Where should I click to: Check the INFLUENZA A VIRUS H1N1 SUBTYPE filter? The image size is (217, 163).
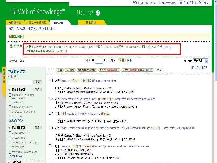point(10,95)
